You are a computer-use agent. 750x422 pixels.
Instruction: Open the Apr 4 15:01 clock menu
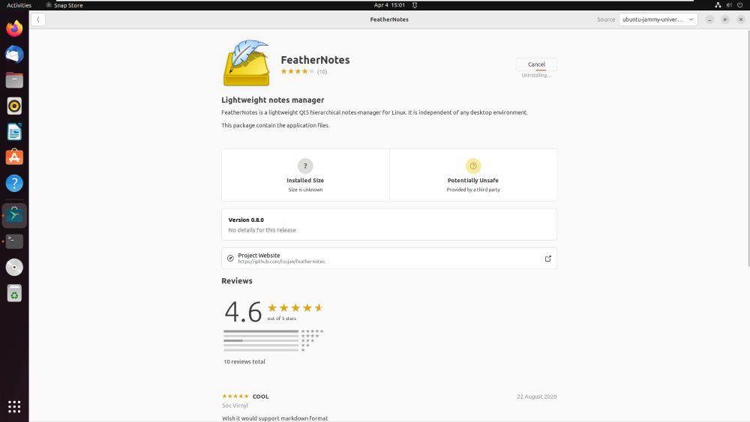click(389, 5)
